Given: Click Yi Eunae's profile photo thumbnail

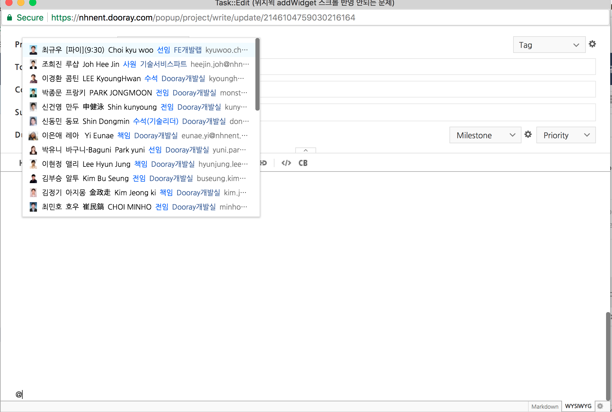Looking at the screenshot, I should click(x=33, y=136).
